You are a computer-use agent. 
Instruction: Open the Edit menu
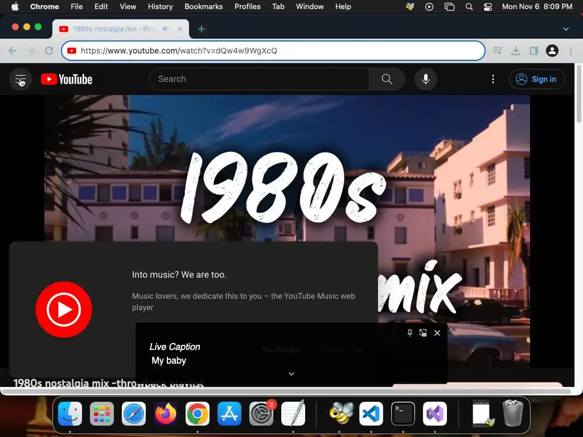pyautogui.click(x=101, y=6)
